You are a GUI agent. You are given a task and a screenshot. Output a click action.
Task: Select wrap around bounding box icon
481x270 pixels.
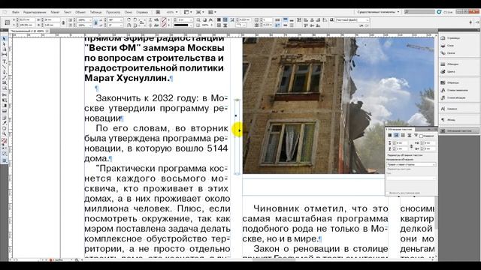396,135
